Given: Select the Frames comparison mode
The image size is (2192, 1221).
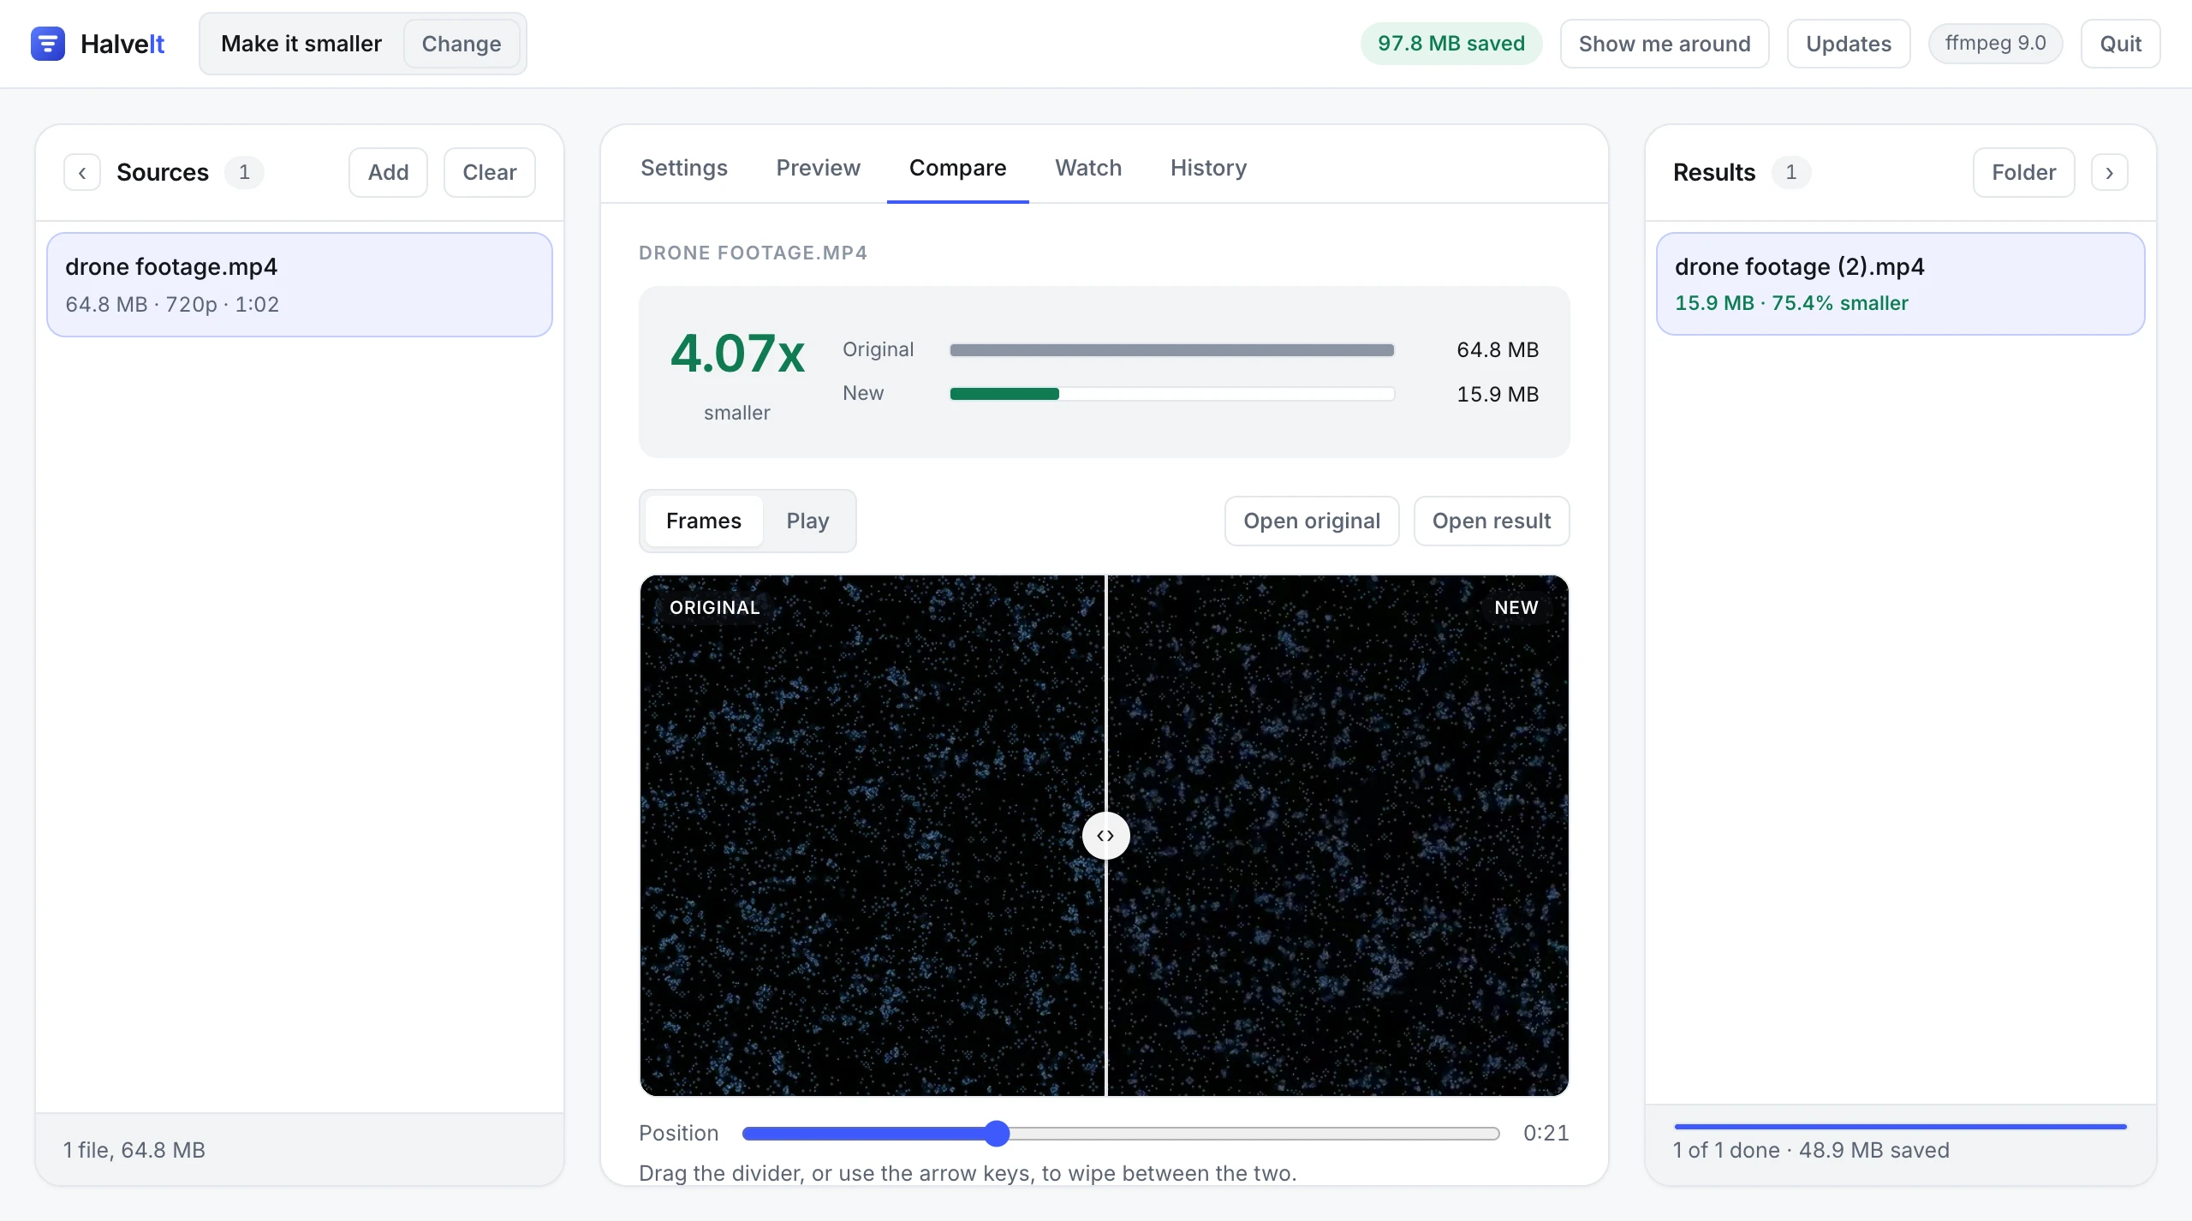Looking at the screenshot, I should [x=704, y=521].
